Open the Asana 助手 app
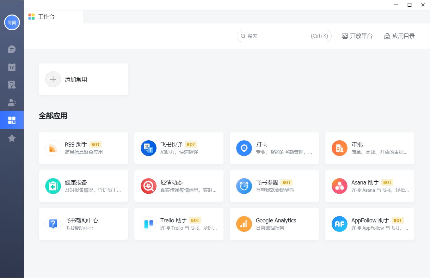This screenshot has height=278, width=430. pyautogui.click(x=370, y=186)
